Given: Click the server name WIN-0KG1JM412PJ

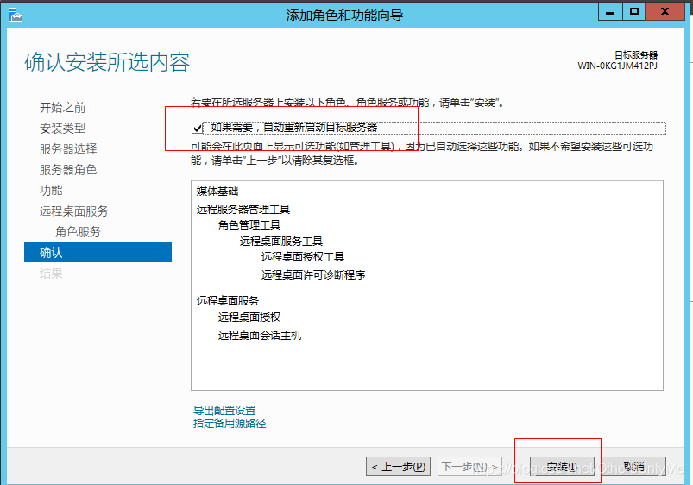Looking at the screenshot, I should tap(617, 66).
